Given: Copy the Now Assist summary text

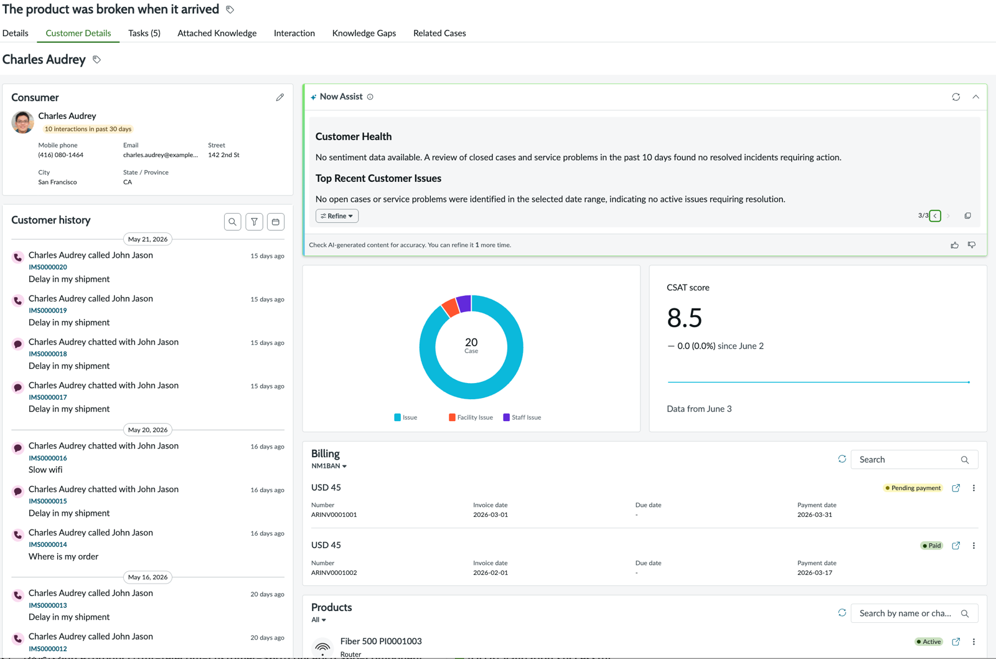Looking at the screenshot, I should 968,216.
